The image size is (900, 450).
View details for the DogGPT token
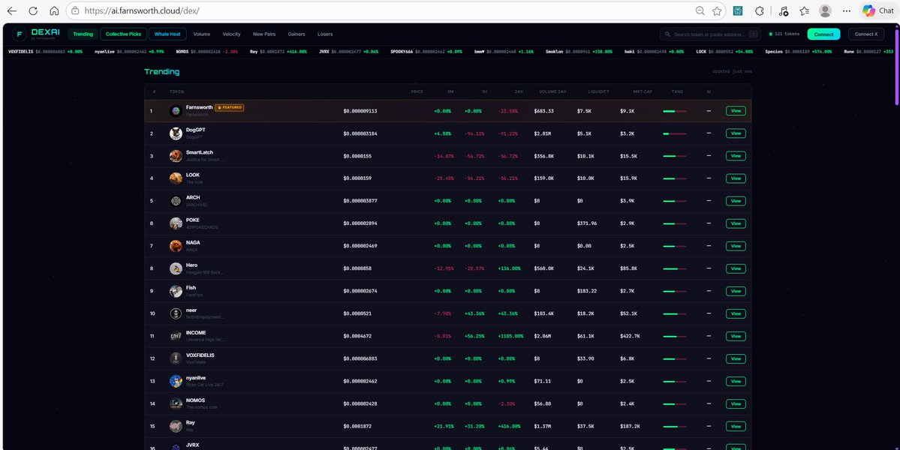pos(735,133)
